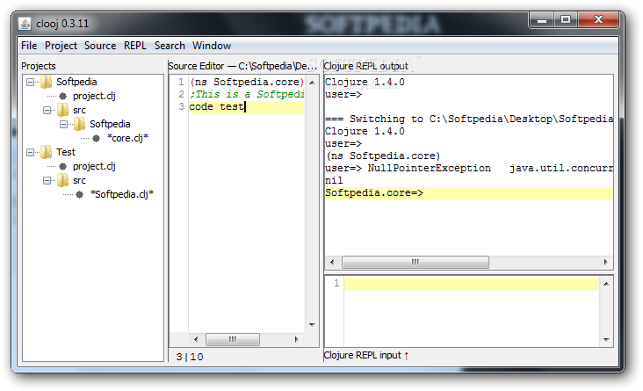Click the '3 | 10' cursor position indicator
The width and height of the screenshot is (643, 391).
(x=190, y=357)
